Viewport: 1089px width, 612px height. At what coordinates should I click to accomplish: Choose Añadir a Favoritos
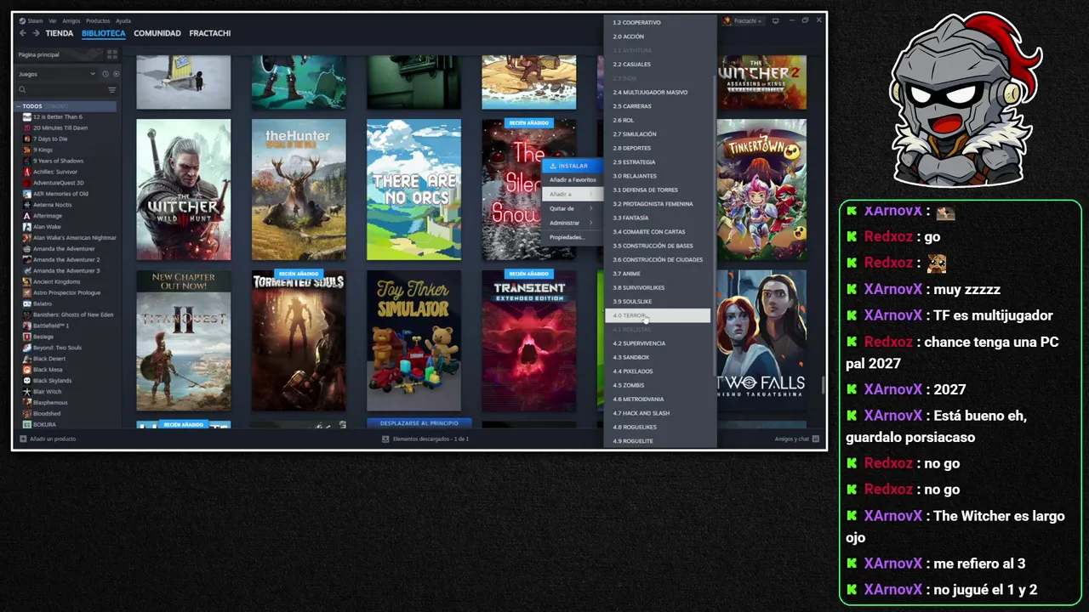[x=573, y=180]
